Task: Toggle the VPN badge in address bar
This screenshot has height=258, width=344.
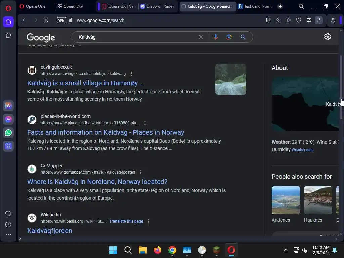Action: 61,20
